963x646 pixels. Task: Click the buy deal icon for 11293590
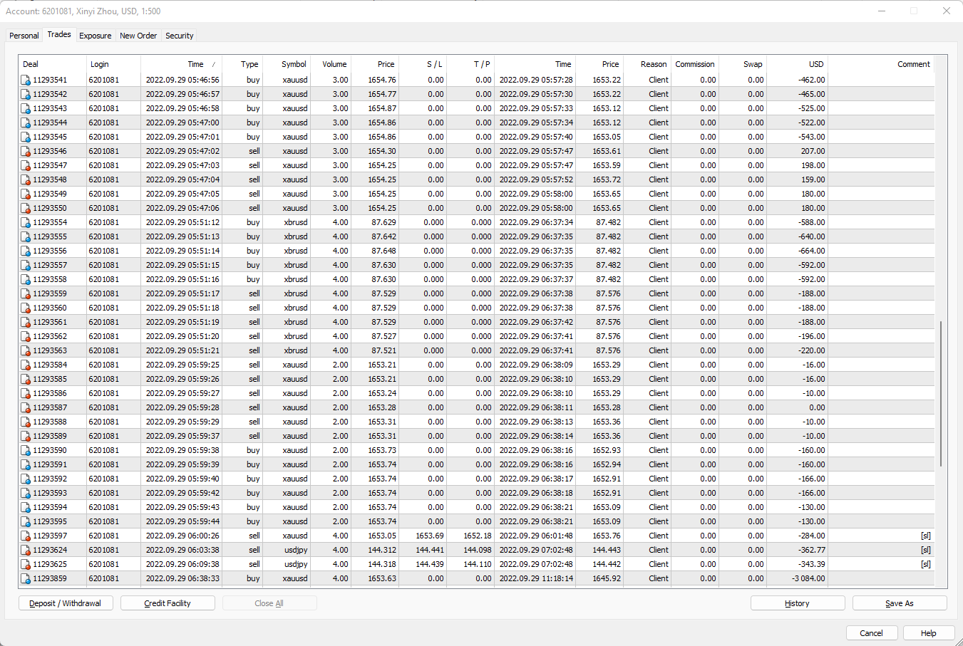pyautogui.click(x=26, y=450)
